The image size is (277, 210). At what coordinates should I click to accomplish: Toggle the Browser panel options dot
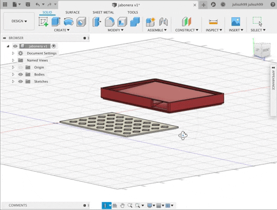click(85, 38)
